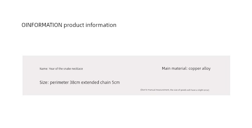Click the 'Name:' label
This screenshot has height=128, width=252.
44,69
